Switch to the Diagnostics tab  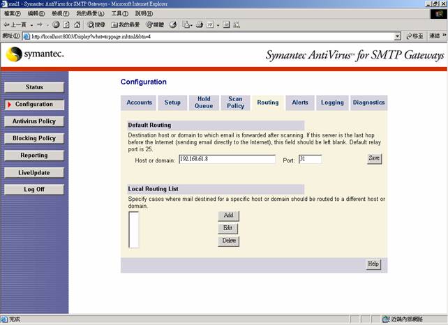pyautogui.click(x=368, y=103)
